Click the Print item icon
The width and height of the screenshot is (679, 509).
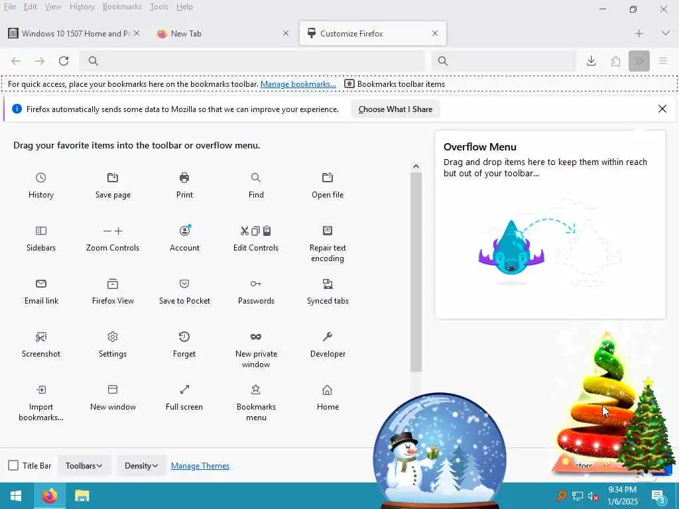(x=184, y=178)
